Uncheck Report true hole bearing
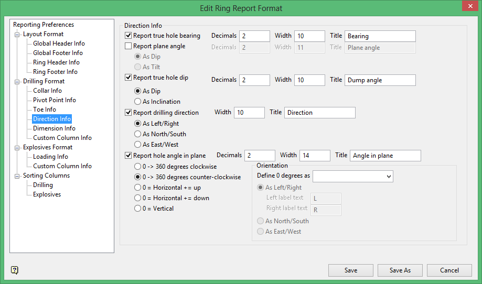Image resolution: width=482 pixels, height=284 pixels. 128,36
